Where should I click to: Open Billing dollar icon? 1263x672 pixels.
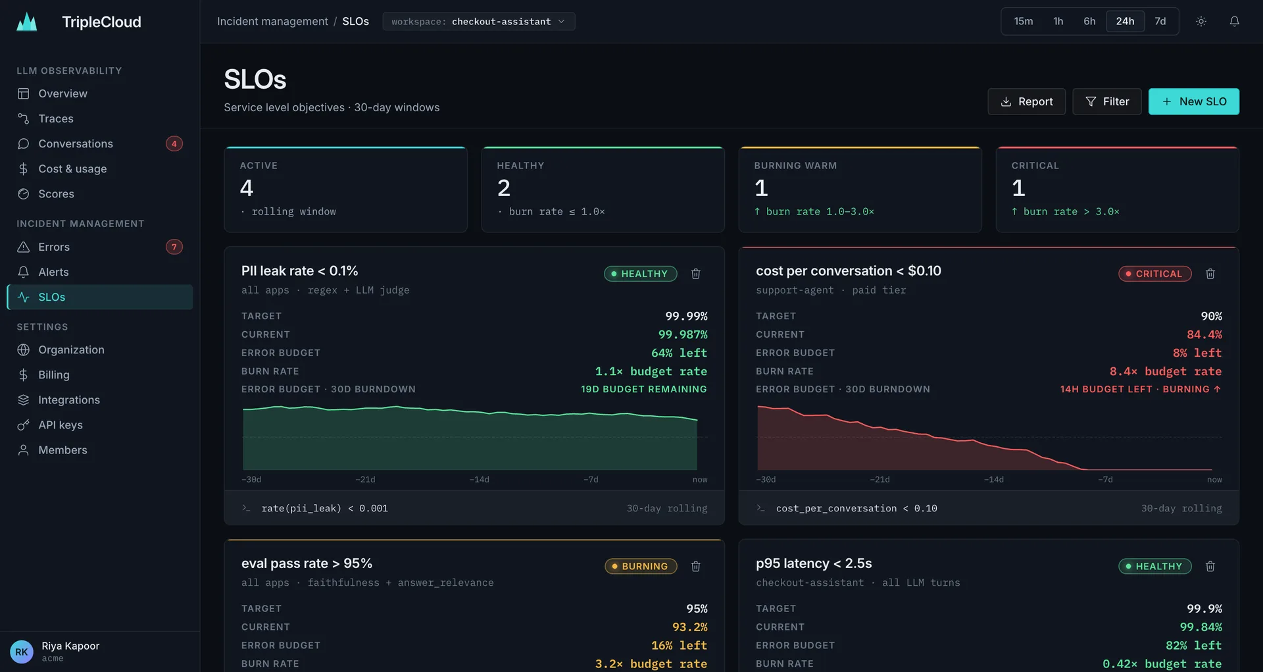[24, 375]
